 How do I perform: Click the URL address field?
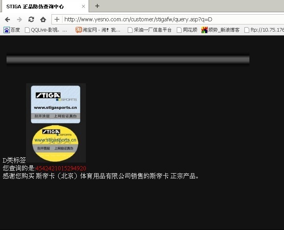[170, 19]
